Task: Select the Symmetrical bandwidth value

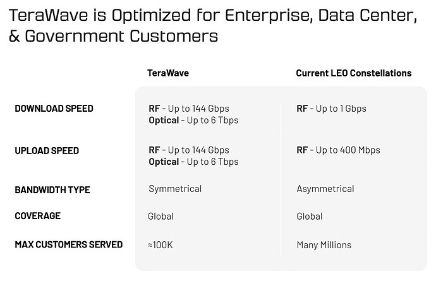Action: (x=175, y=189)
